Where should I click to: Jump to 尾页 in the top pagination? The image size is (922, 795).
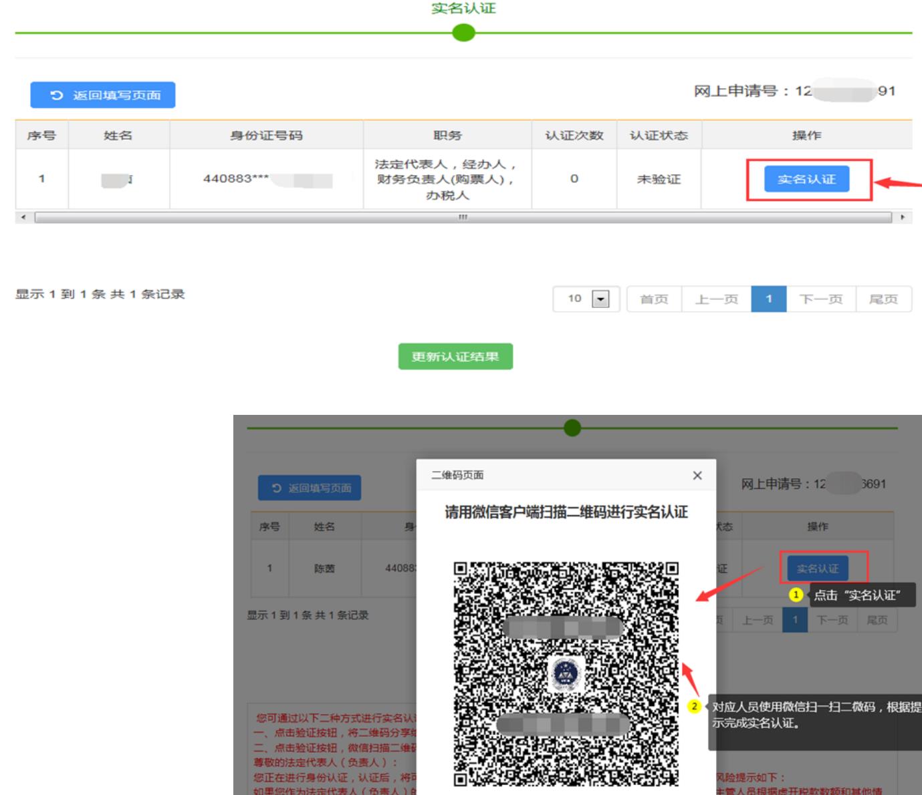click(x=883, y=299)
